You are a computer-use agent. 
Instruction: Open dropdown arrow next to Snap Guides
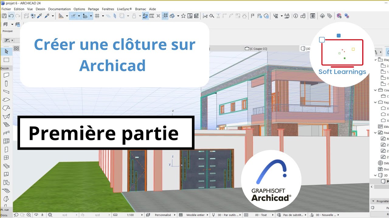click(x=79, y=16)
